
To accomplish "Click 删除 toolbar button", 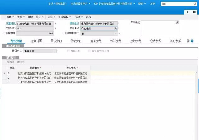I will coord(30,17).
